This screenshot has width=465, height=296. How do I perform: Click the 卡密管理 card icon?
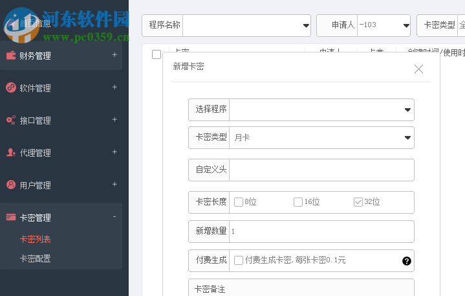[11, 217]
